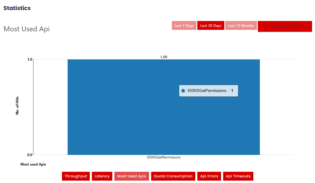Click the 000KSGetPermissions tooltip text

coord(207,91)
